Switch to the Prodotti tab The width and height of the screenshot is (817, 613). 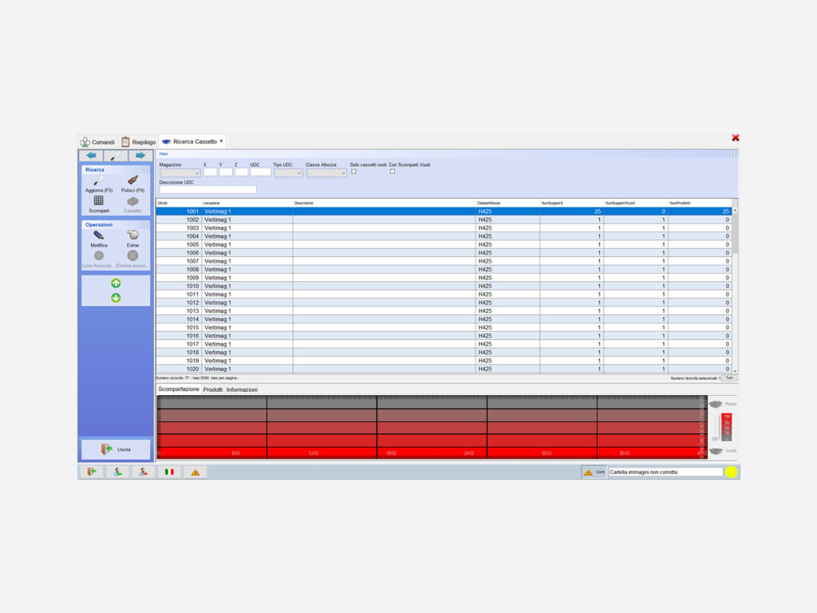(x=212, y=390)
